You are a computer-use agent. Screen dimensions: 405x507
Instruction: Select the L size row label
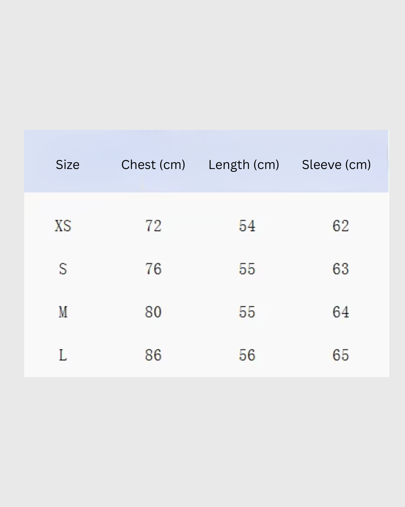[63, 355]
